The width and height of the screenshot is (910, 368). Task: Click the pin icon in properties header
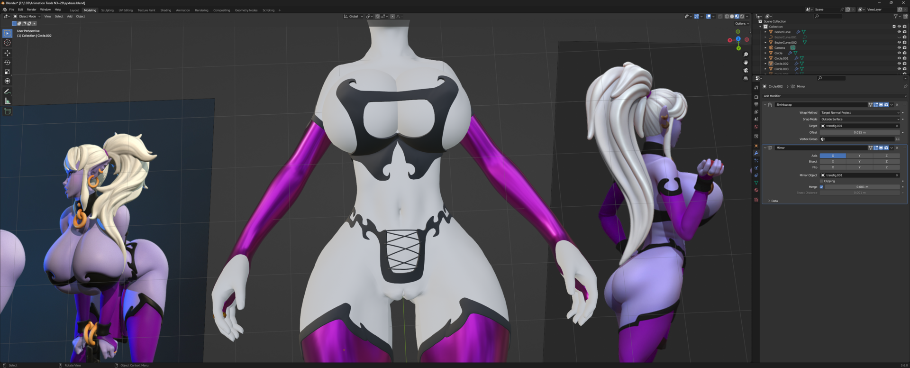[905, 86]
